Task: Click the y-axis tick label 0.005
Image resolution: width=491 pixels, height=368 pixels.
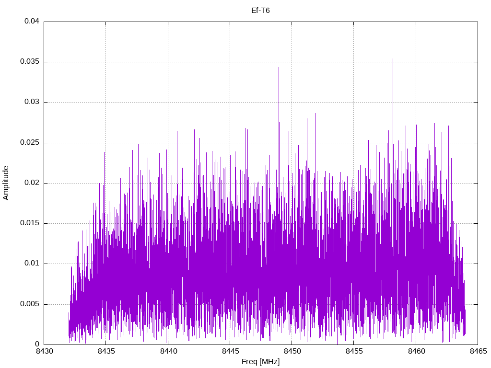Action: pyautogui.click(x=30, y=304)
